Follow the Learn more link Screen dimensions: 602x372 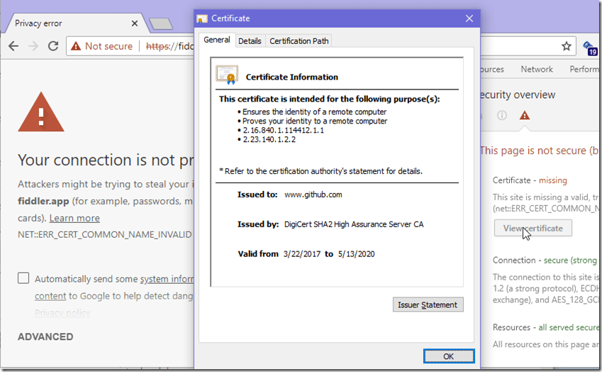tap(74, 218)
